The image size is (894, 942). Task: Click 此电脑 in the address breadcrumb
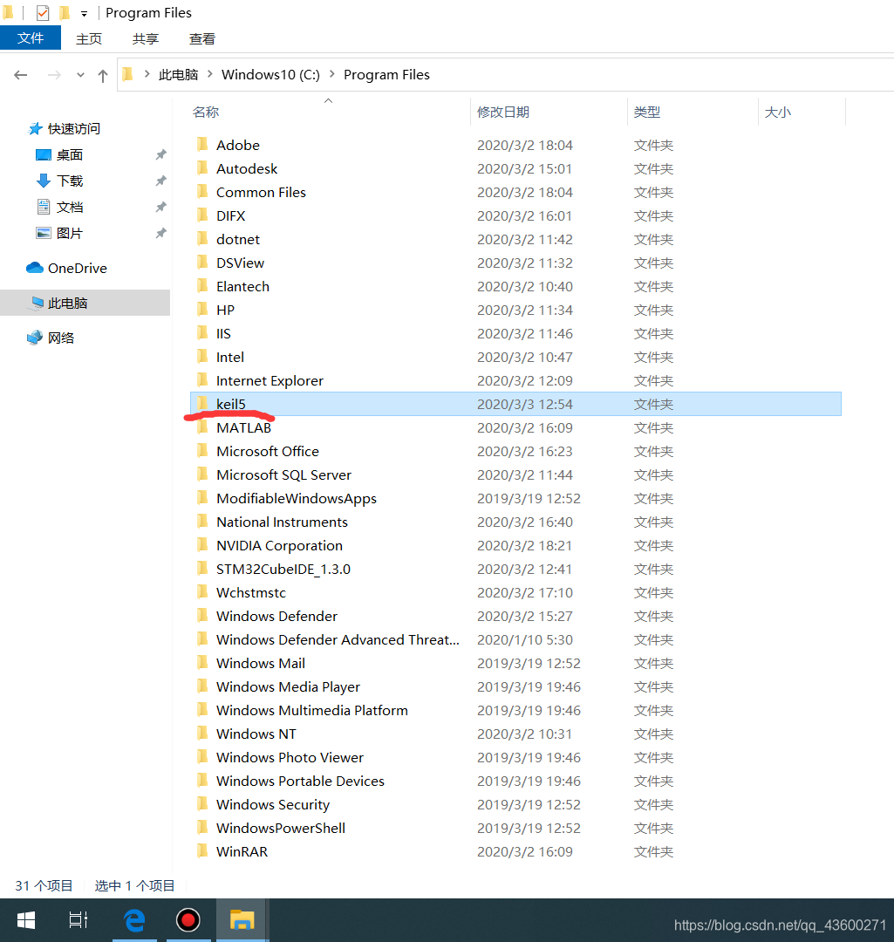179,74
